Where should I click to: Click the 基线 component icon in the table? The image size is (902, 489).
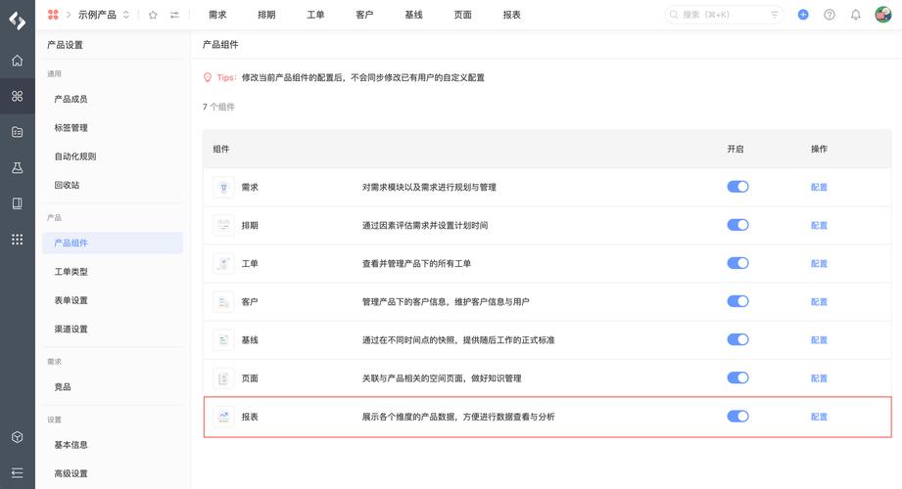(223, 340)
